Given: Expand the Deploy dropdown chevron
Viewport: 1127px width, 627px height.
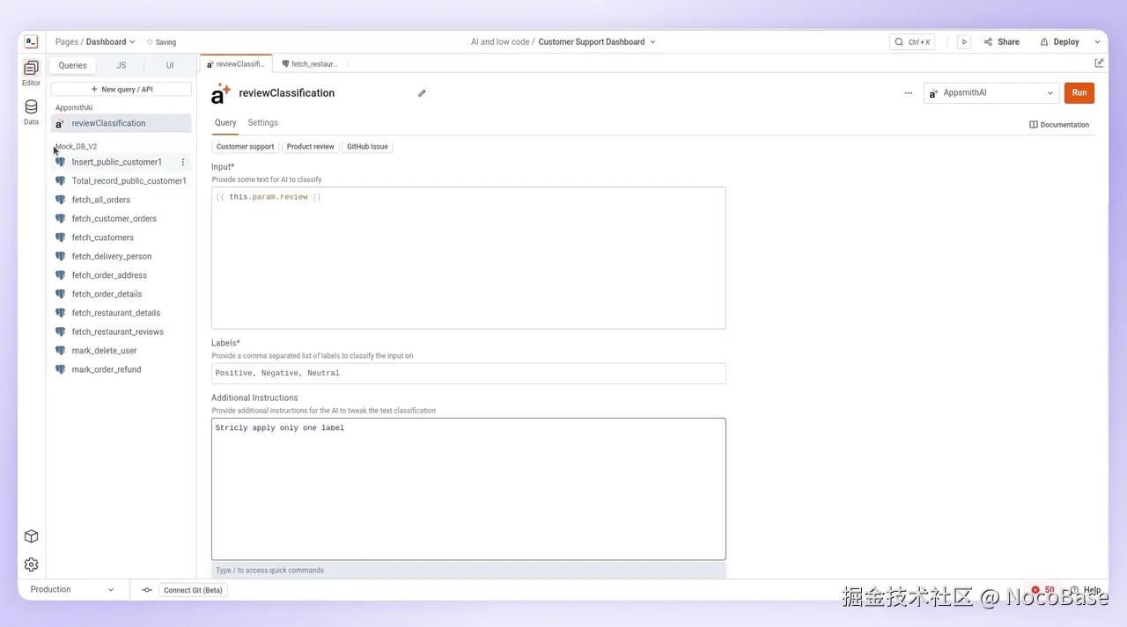Looking at the screenshot, I should (1097, 41).
